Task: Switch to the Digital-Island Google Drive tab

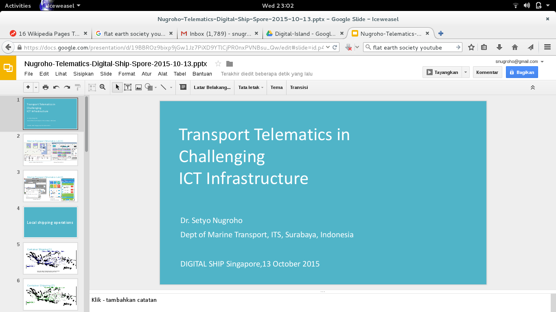Action: click(x=305, y=33)
